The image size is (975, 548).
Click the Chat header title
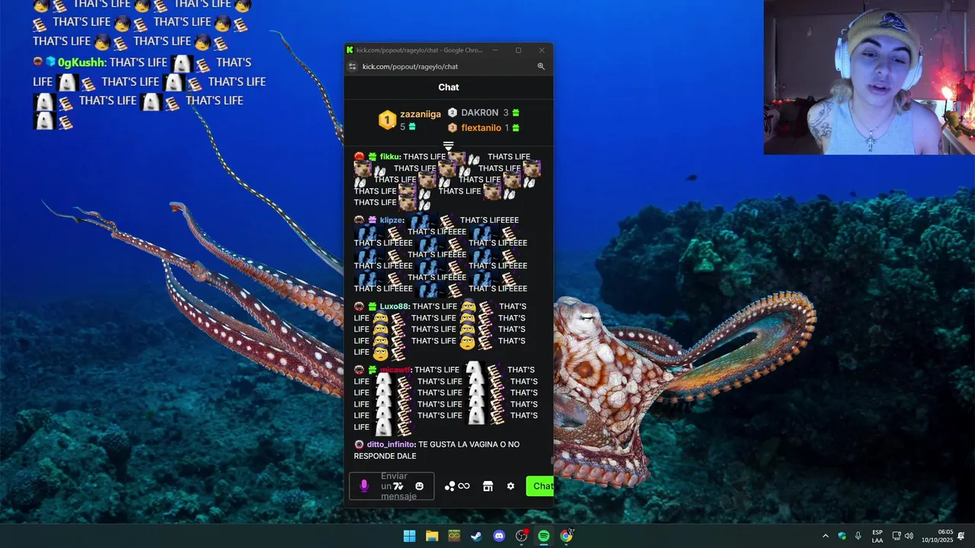(x=449, y=88)
